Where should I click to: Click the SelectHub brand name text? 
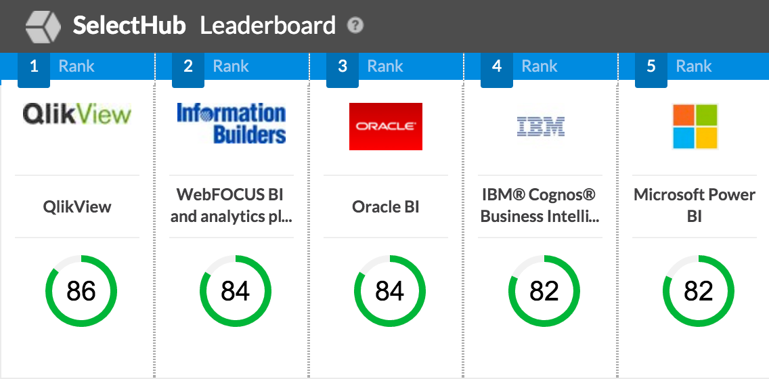[x=129, y=26]
